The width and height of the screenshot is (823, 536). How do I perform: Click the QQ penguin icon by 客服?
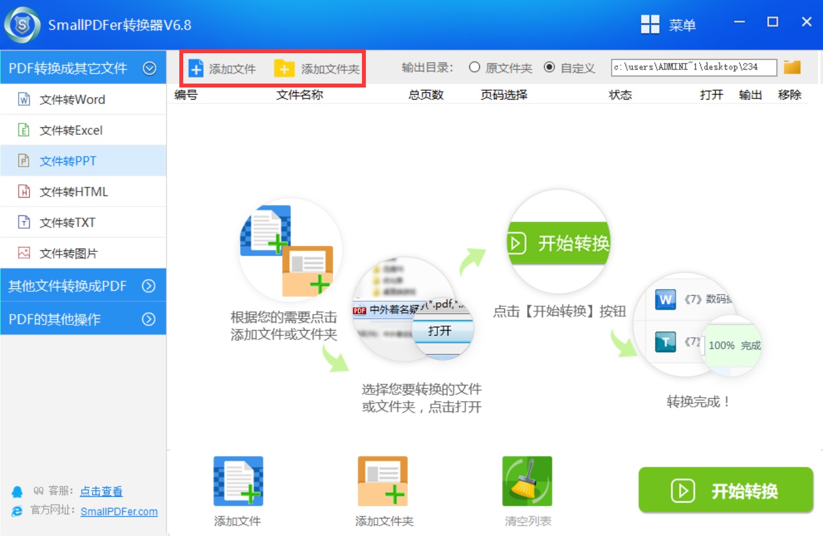(x=17, y=492)
